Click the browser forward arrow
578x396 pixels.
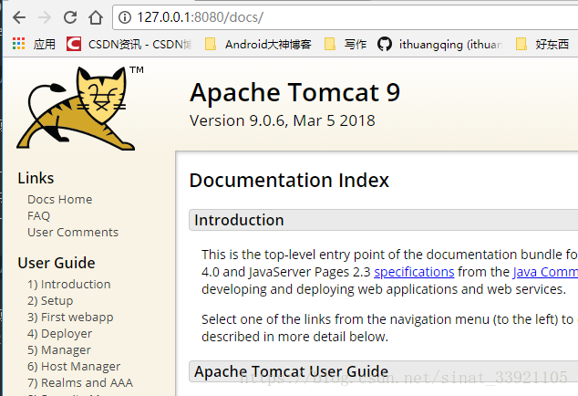pyautogui.click(x=45, y=17)
